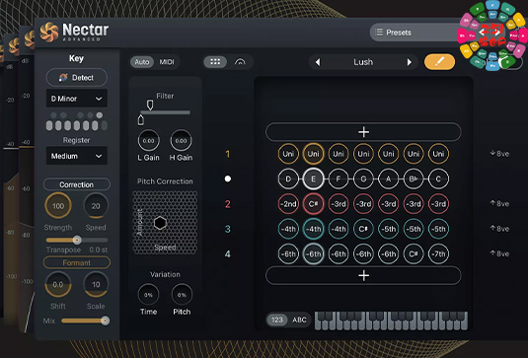Click voice 1 highlighted Uni circle
The height and width of the screenshot is (358, 528).
pyautogui.click(x=313, y=154)
